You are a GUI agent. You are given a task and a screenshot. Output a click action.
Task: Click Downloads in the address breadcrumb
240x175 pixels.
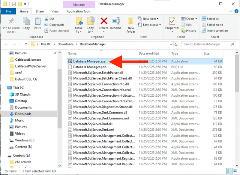[66, 44]
